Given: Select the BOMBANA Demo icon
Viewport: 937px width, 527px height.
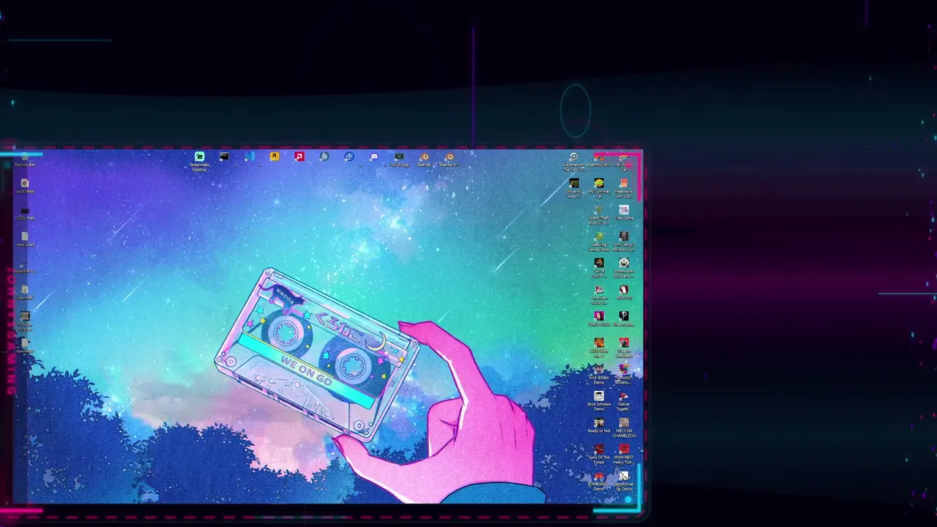Looking at the screenshot, I should pyautogui.click(x=599, y=481).
